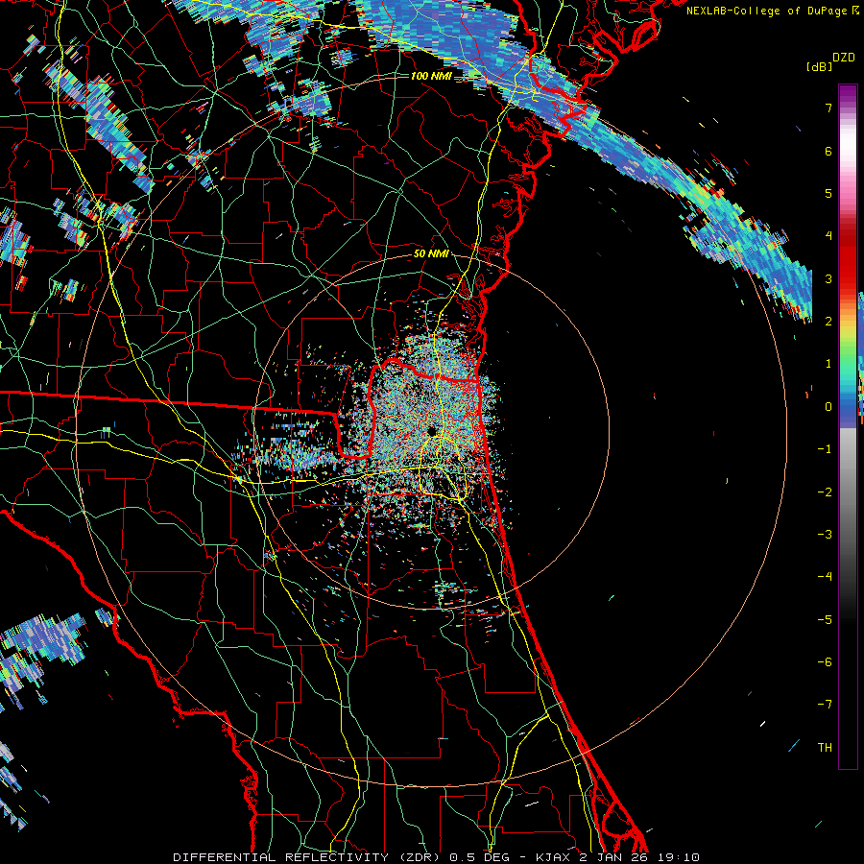Viewport: 864px width, 864px height.
Task: Click the -1 value on the color scale
Action: pos(825,449)
